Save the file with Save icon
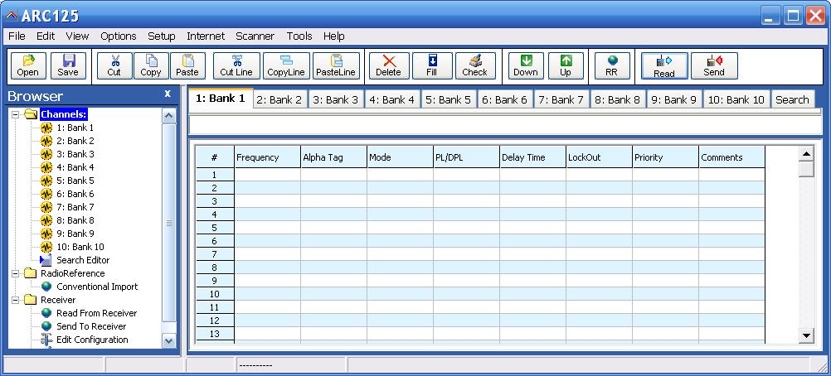 [x=68, y=65]
